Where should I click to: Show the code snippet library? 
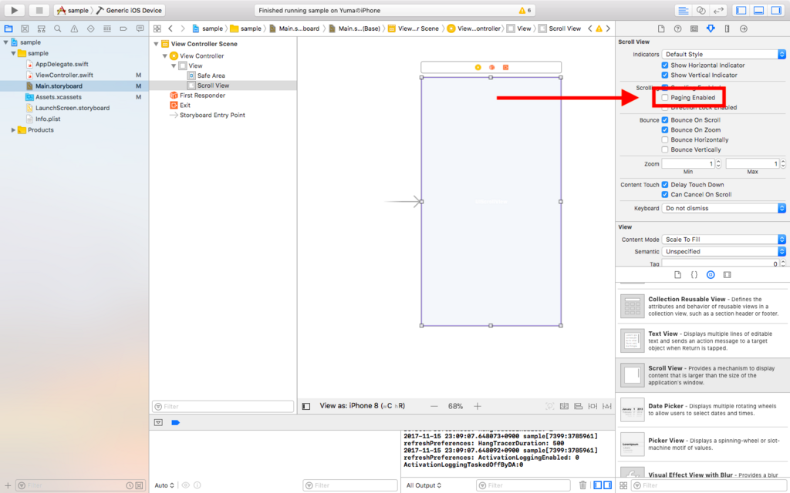click(x=694, y=275)
